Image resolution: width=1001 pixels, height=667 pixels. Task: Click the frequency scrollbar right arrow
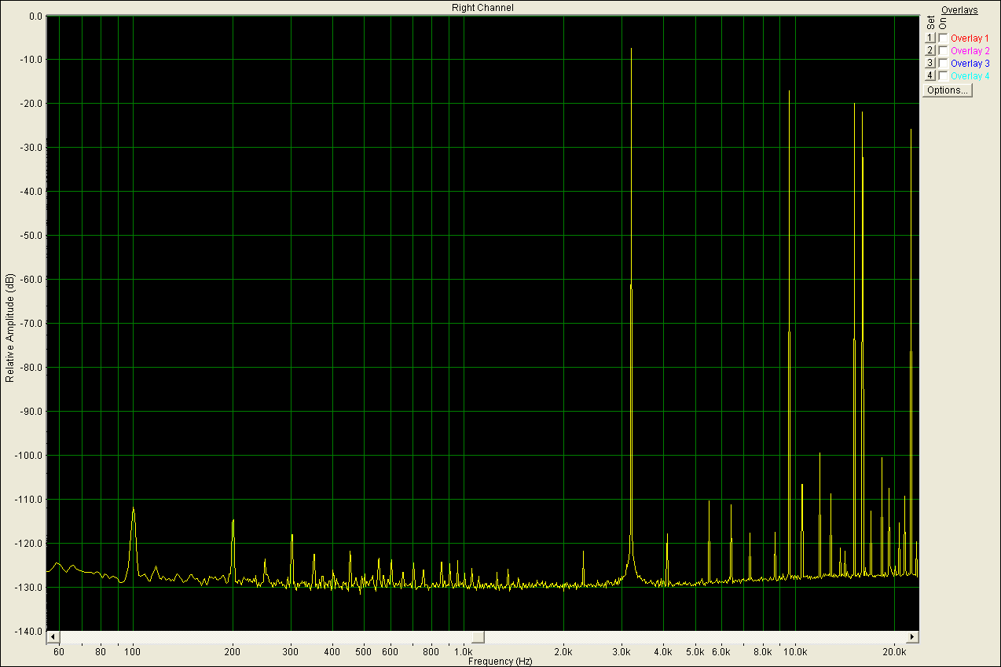coord(912,636)
